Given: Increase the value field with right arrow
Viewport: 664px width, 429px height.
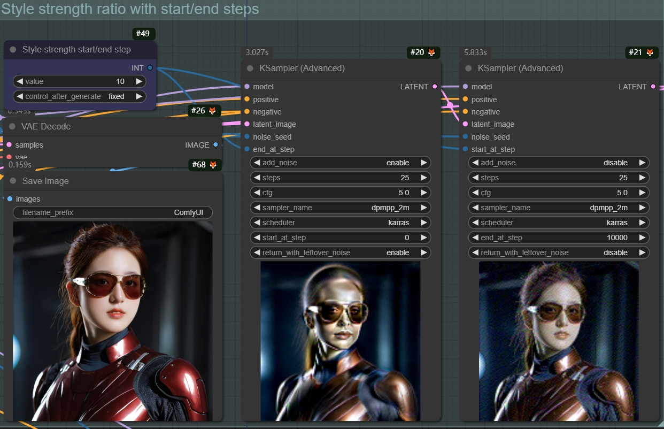Looking at the screenshot, I should 139,81.
